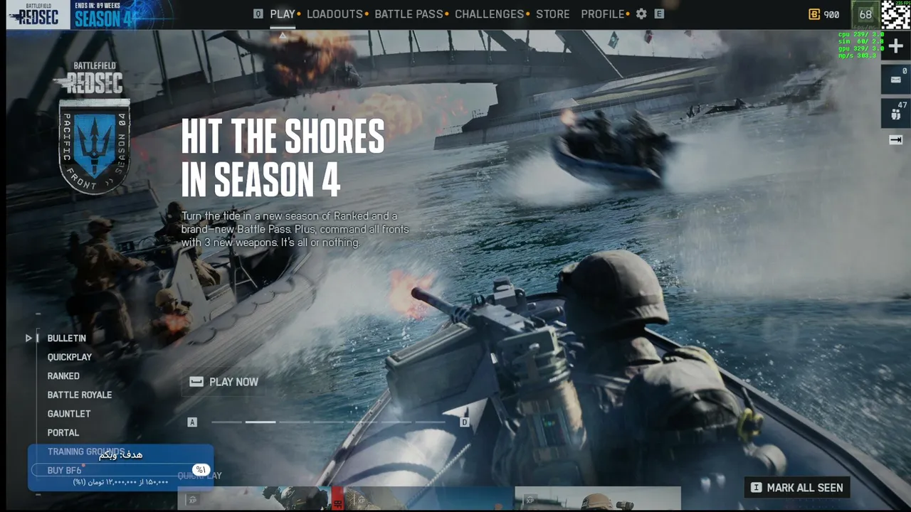Click the %1 donation goal percentage pill
The width and height of the screenshot is (911, 512).
[x=201, y=470]
